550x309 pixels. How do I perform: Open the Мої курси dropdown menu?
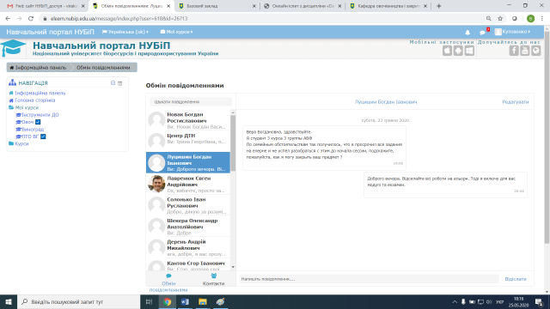177,32
